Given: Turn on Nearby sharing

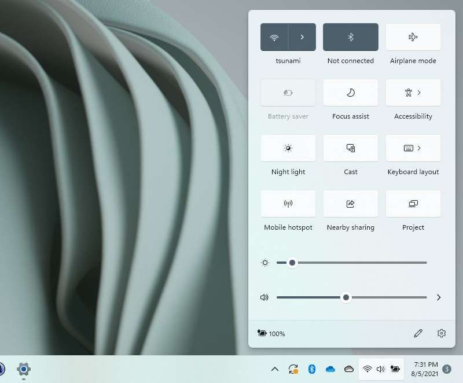Looking at the screenshot, I should click(x=351, y=204).
